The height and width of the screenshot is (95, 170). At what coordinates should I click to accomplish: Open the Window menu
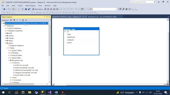coord(48,6)
